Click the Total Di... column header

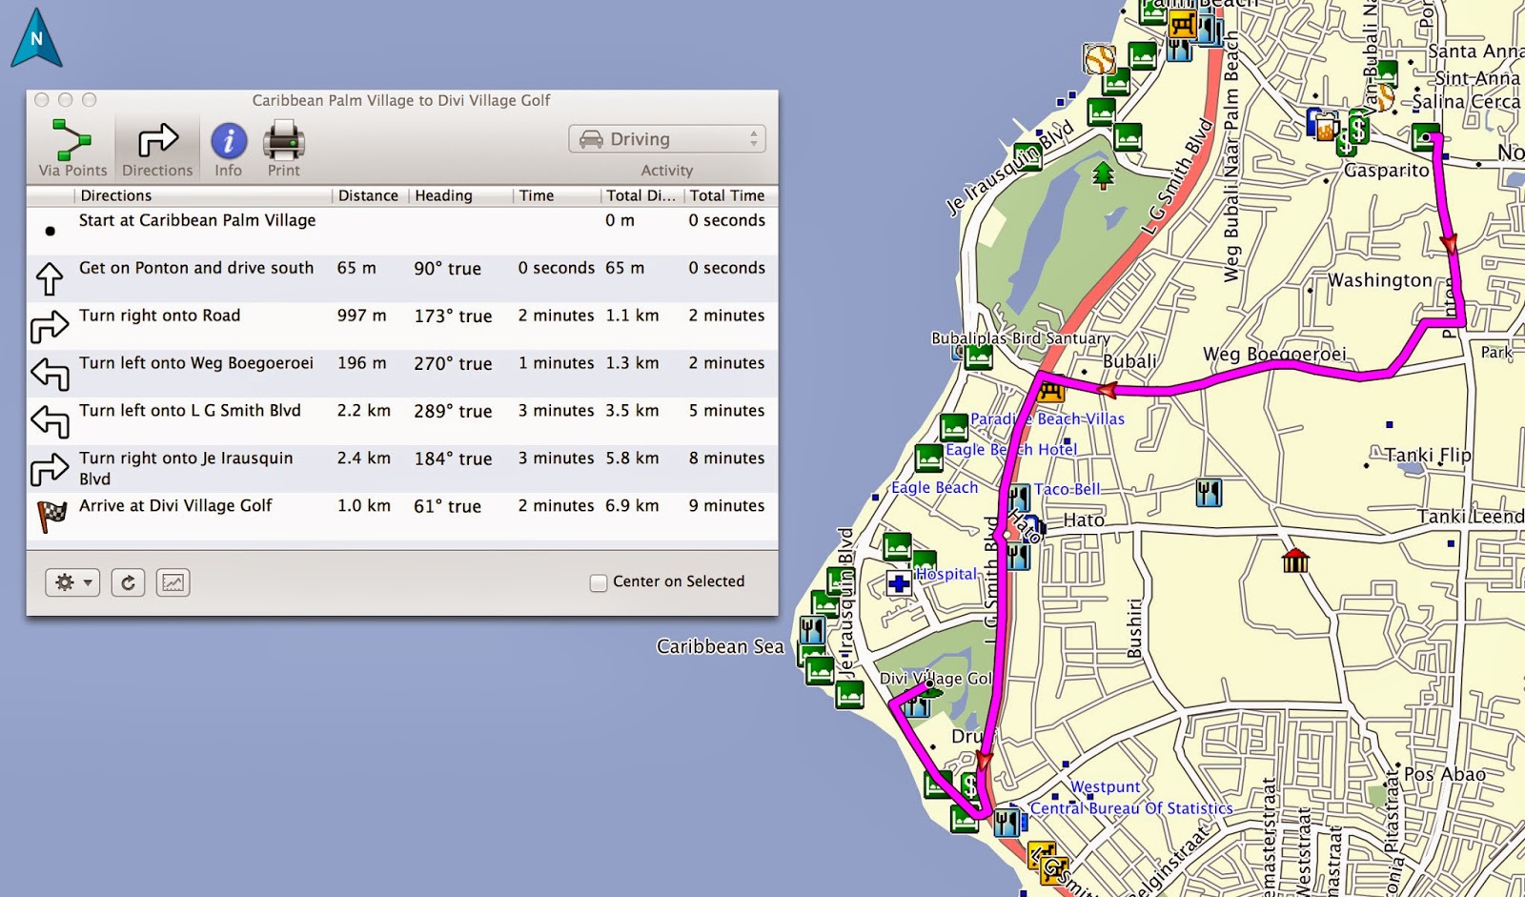(x=642, y=195)
